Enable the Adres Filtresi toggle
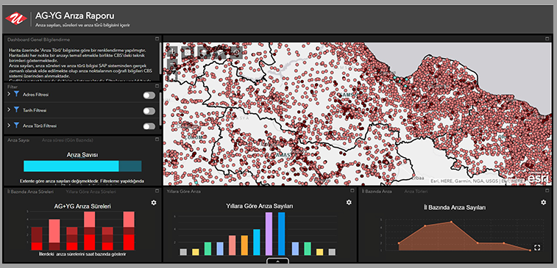557x268 pixels. [149, 95]
